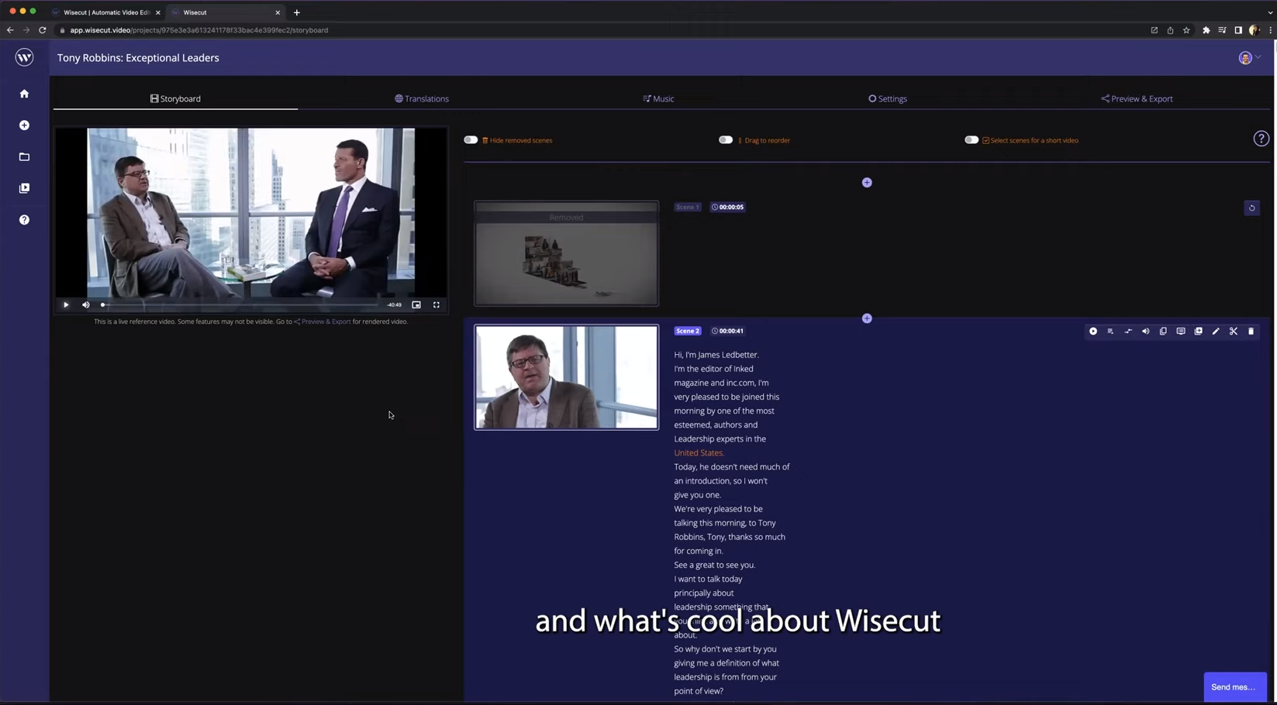Create a new project with sidebar plus icon

coord(24,126)
